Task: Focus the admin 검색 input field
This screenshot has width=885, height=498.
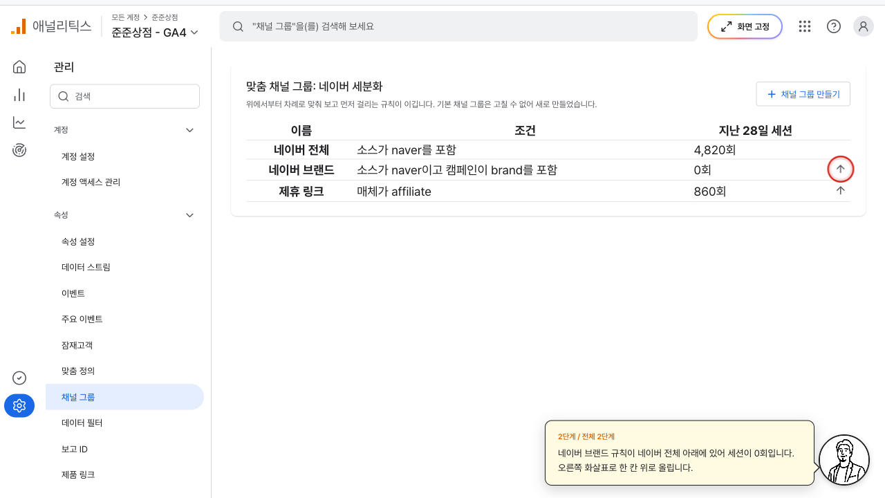Action: [124, 96]
